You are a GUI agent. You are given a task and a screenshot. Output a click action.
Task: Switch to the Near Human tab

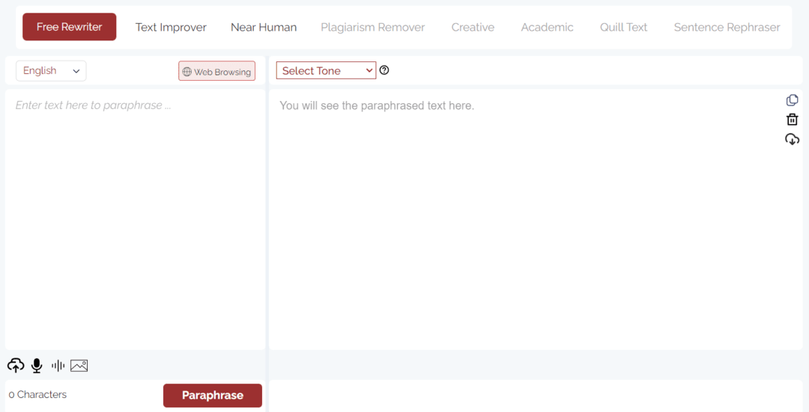(x=264, y=28)
